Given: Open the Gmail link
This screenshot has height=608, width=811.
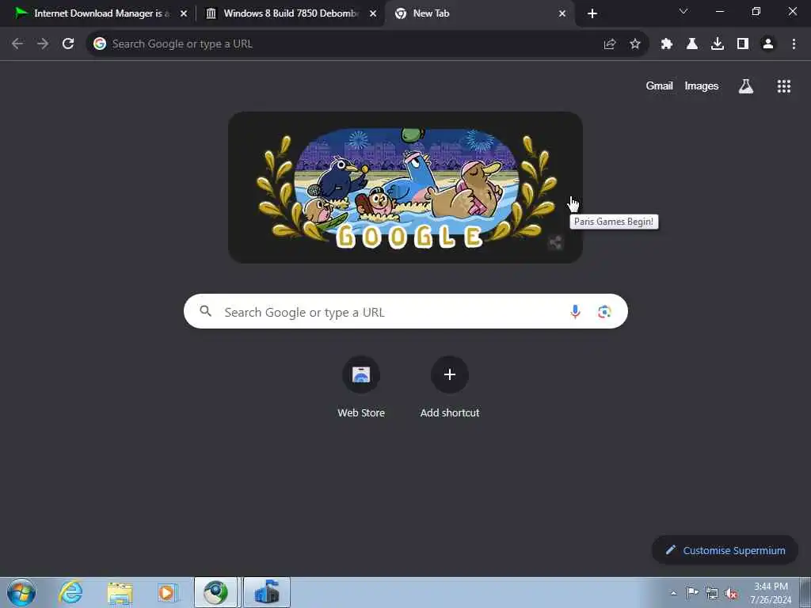Looking at the screenshot, I should tap(659, 85).
